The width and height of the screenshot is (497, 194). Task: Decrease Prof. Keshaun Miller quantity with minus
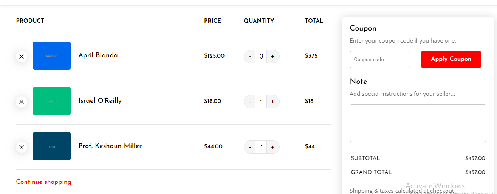(x=250, y=147)
